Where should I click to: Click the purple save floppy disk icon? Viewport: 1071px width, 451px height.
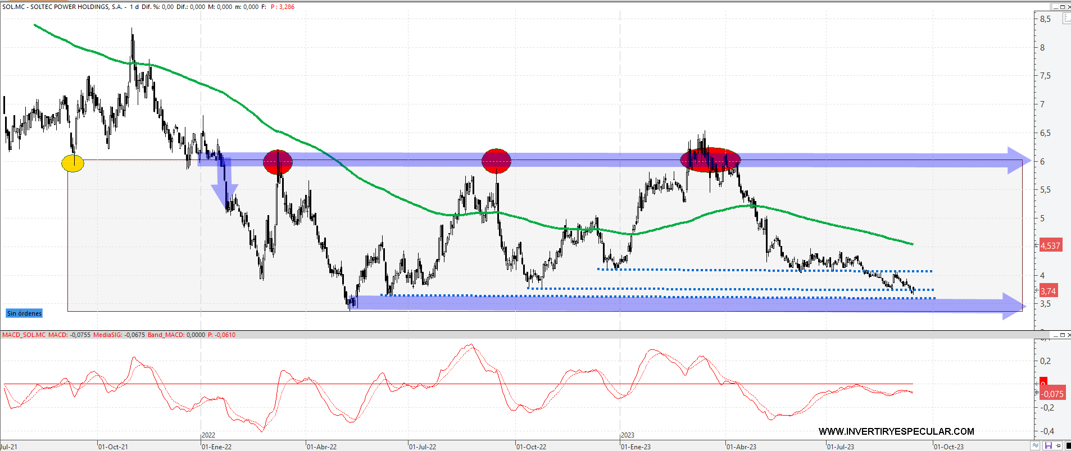click(1048, 445)
